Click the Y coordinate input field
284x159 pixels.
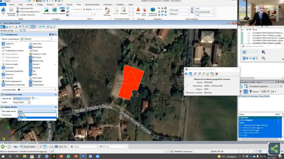click(x=114, y=147)
